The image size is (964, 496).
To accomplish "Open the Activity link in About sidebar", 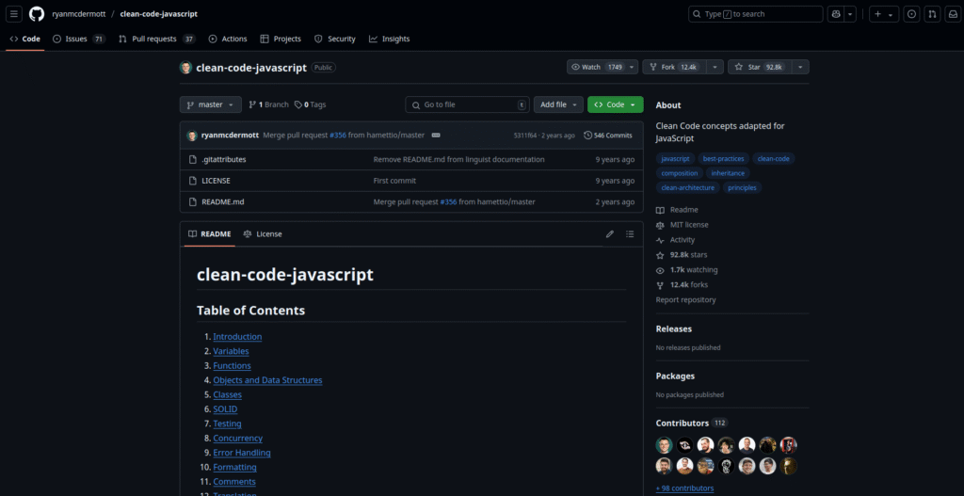I will click(676, 240).
